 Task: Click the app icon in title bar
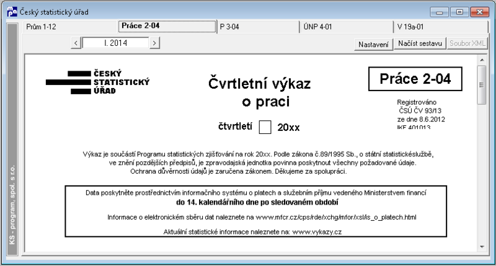[x=12, y=12]
